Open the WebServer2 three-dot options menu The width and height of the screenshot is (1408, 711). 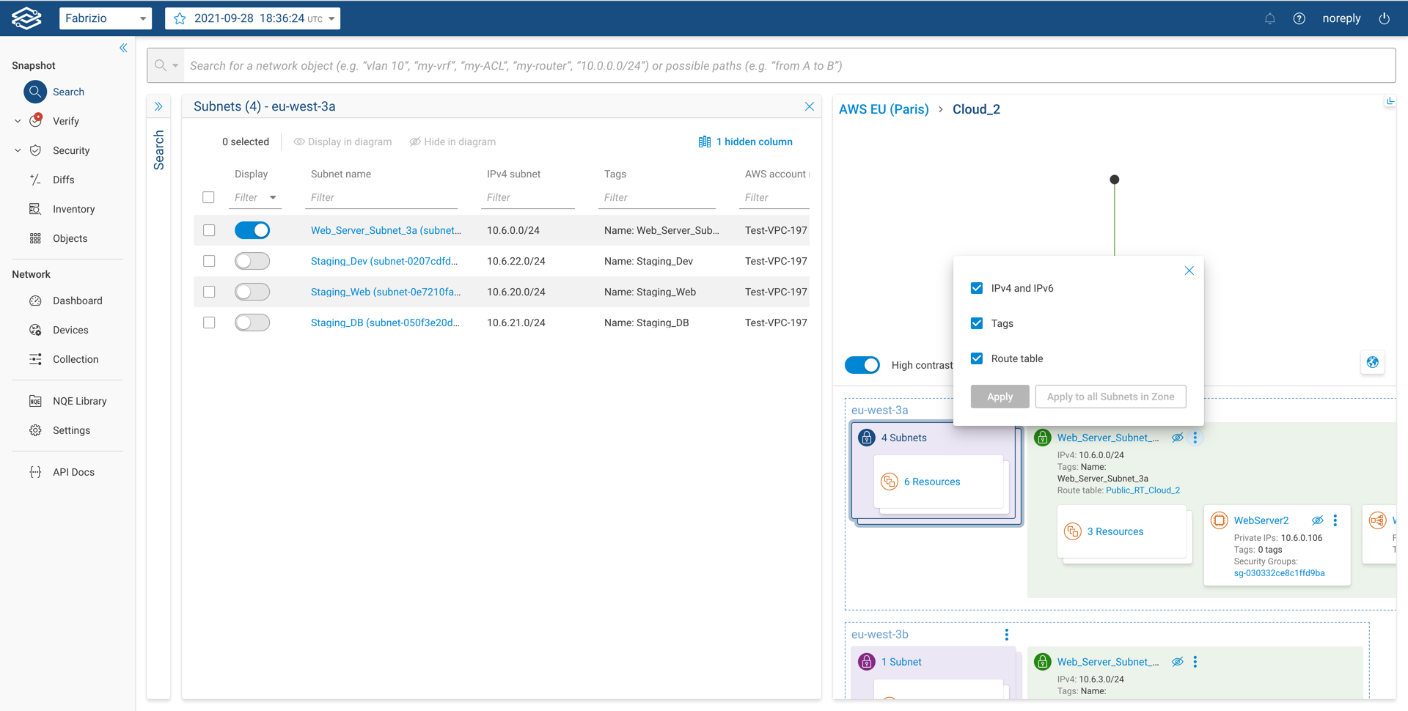1335,520
